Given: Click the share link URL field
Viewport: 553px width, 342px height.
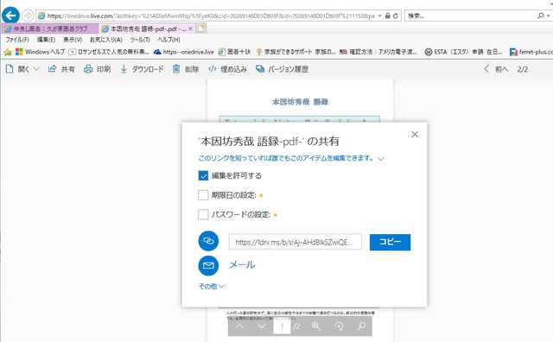Looking at the screenshot, I should (x=296, y=242).
